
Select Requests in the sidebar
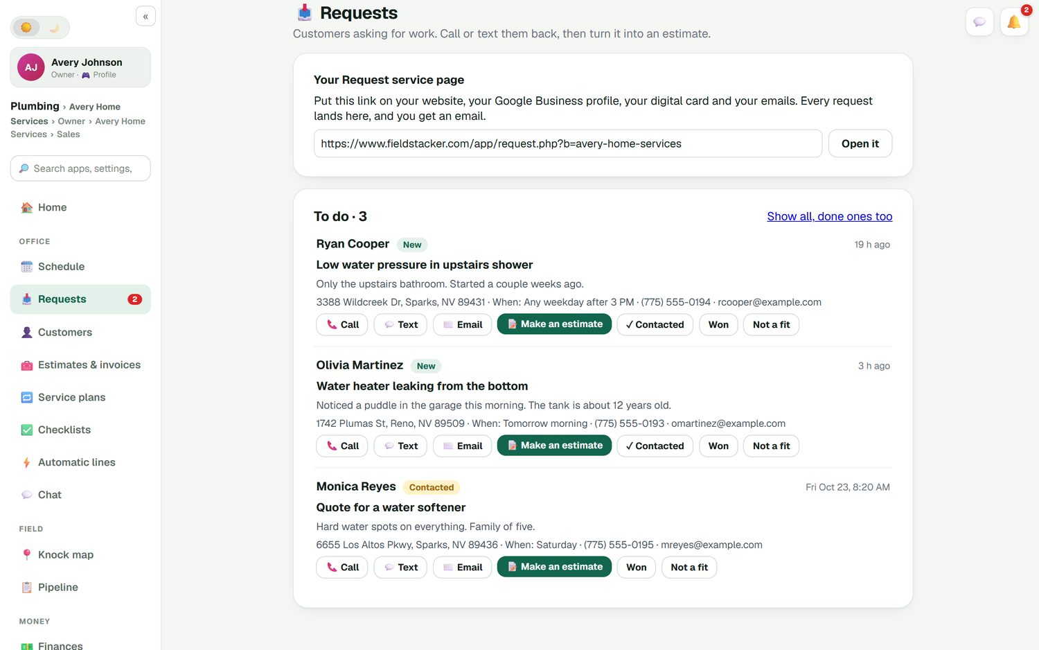(80, 299)
